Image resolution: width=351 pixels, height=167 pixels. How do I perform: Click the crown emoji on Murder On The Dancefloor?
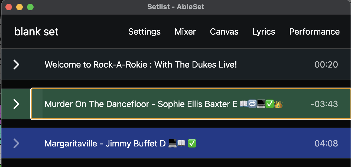278,104
